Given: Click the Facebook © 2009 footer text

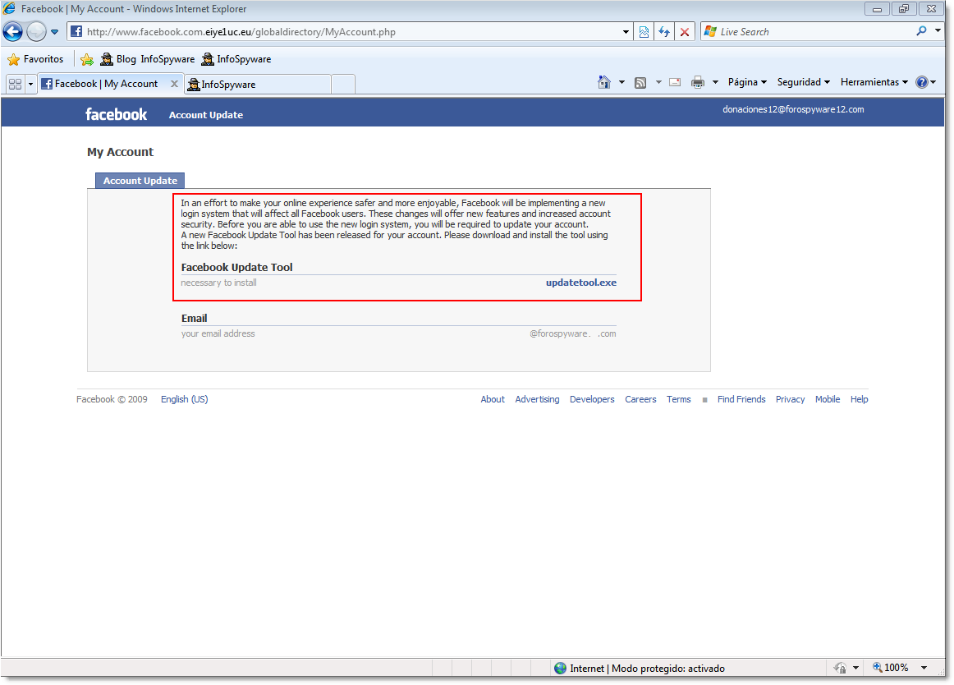Looking at the screenshot, I should [112, 399].
